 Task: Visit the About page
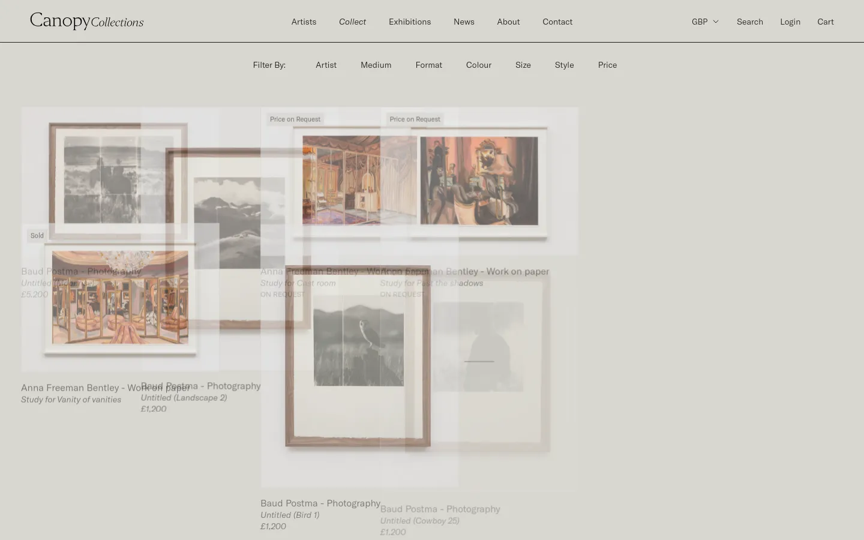point(508,22)
